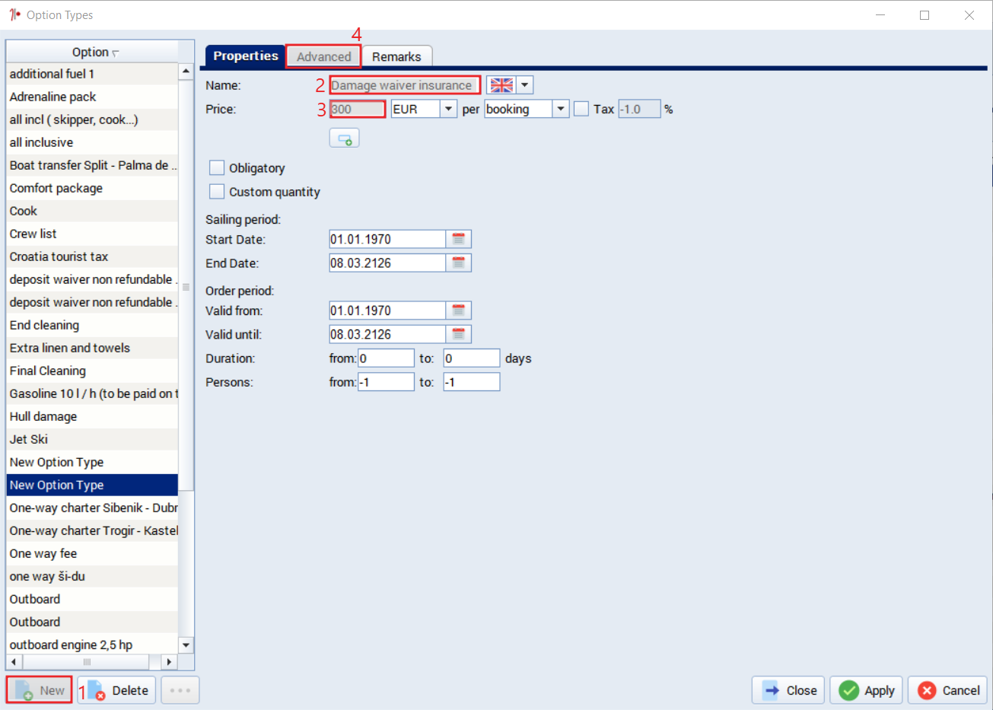Switch to the Remarks tab
The image size is (993, 710).
click(396, 56)
